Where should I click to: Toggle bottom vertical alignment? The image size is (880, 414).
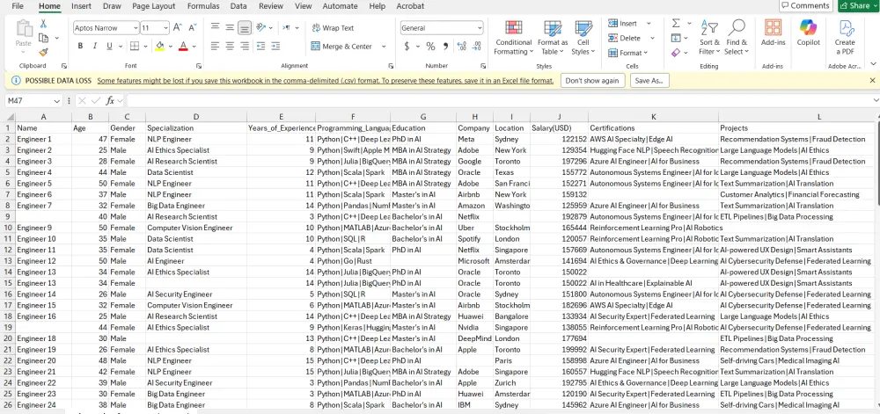(245, 27)
